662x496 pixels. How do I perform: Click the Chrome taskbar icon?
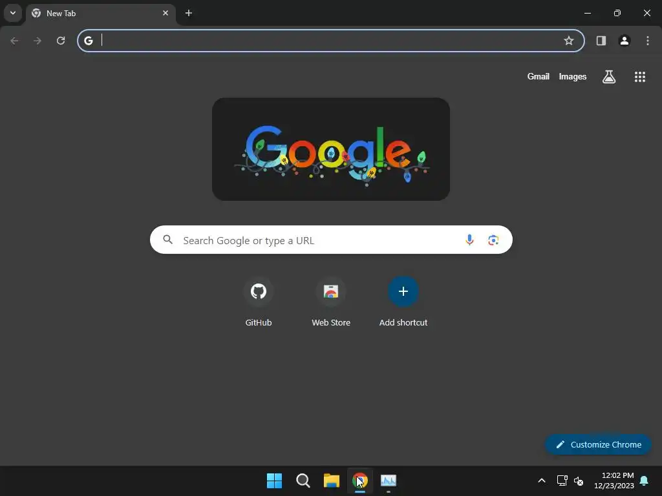360,480
